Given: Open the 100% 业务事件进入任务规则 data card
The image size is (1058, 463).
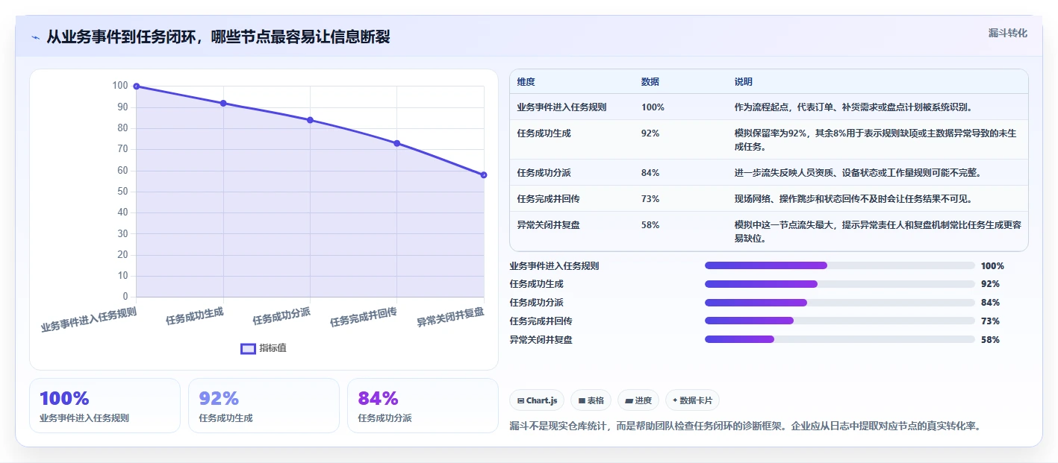Looking at the screenshot, I should (x=105, y=406).
